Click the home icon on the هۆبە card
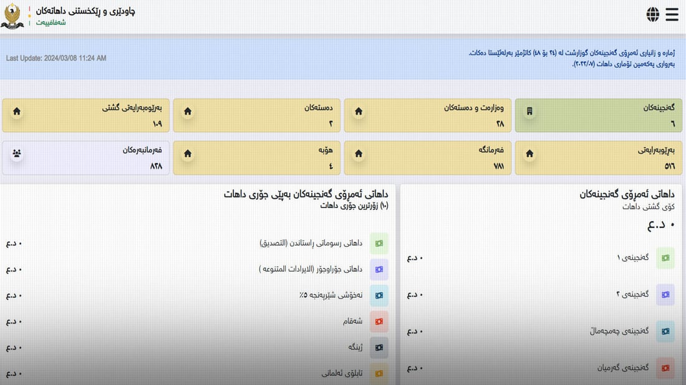 point(187,153)
